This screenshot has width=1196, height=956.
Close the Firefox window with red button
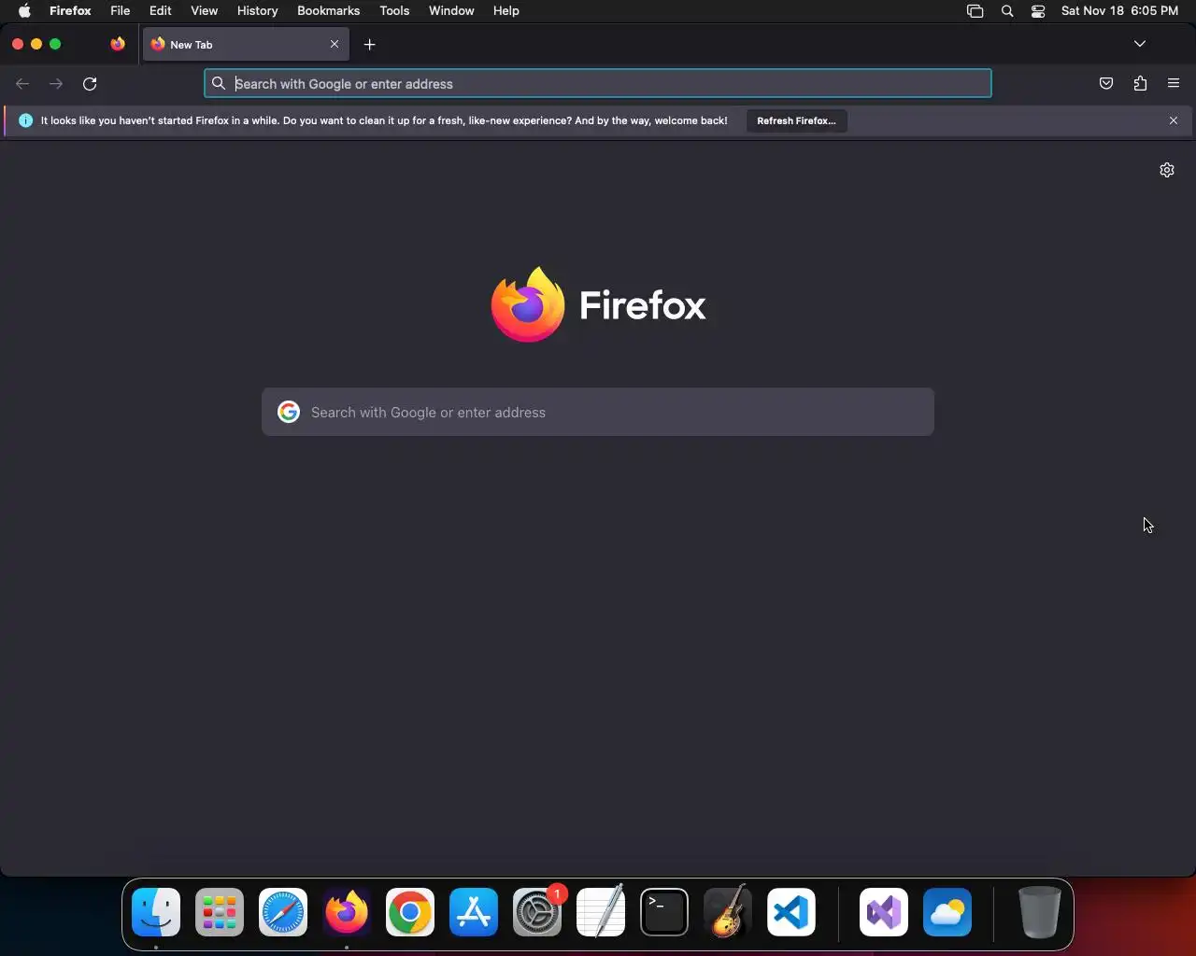click(x=18, y=44)
